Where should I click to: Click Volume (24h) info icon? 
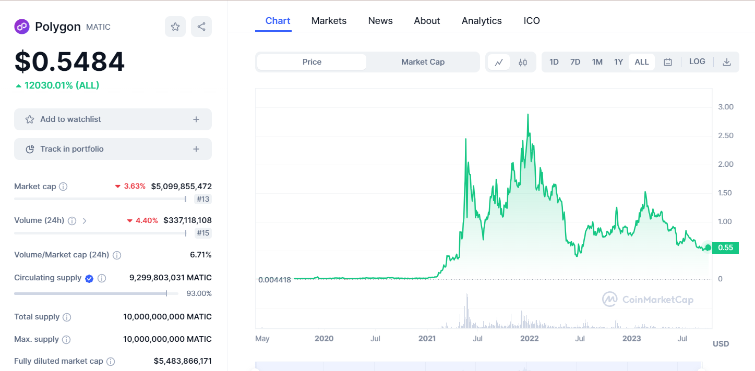tap(72, 221)
